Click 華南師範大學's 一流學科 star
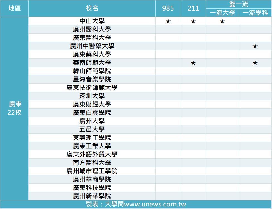The height and width of the screenshot is (209, 272). click(255, 63)
